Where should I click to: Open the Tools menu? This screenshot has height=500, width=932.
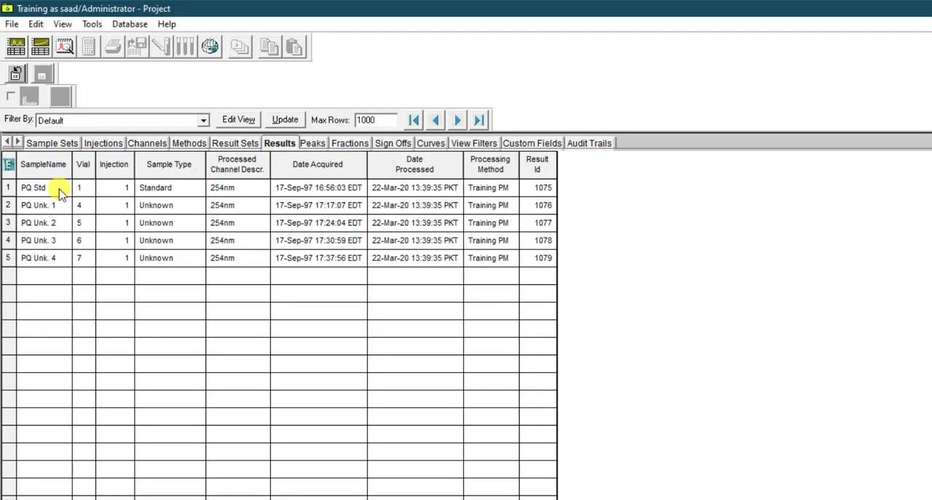tap(92, 24)
